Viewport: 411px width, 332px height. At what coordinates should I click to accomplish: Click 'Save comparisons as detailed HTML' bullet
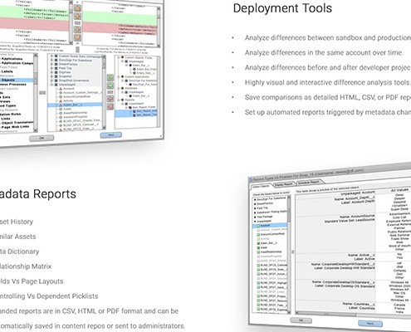(x=328, y=97)
